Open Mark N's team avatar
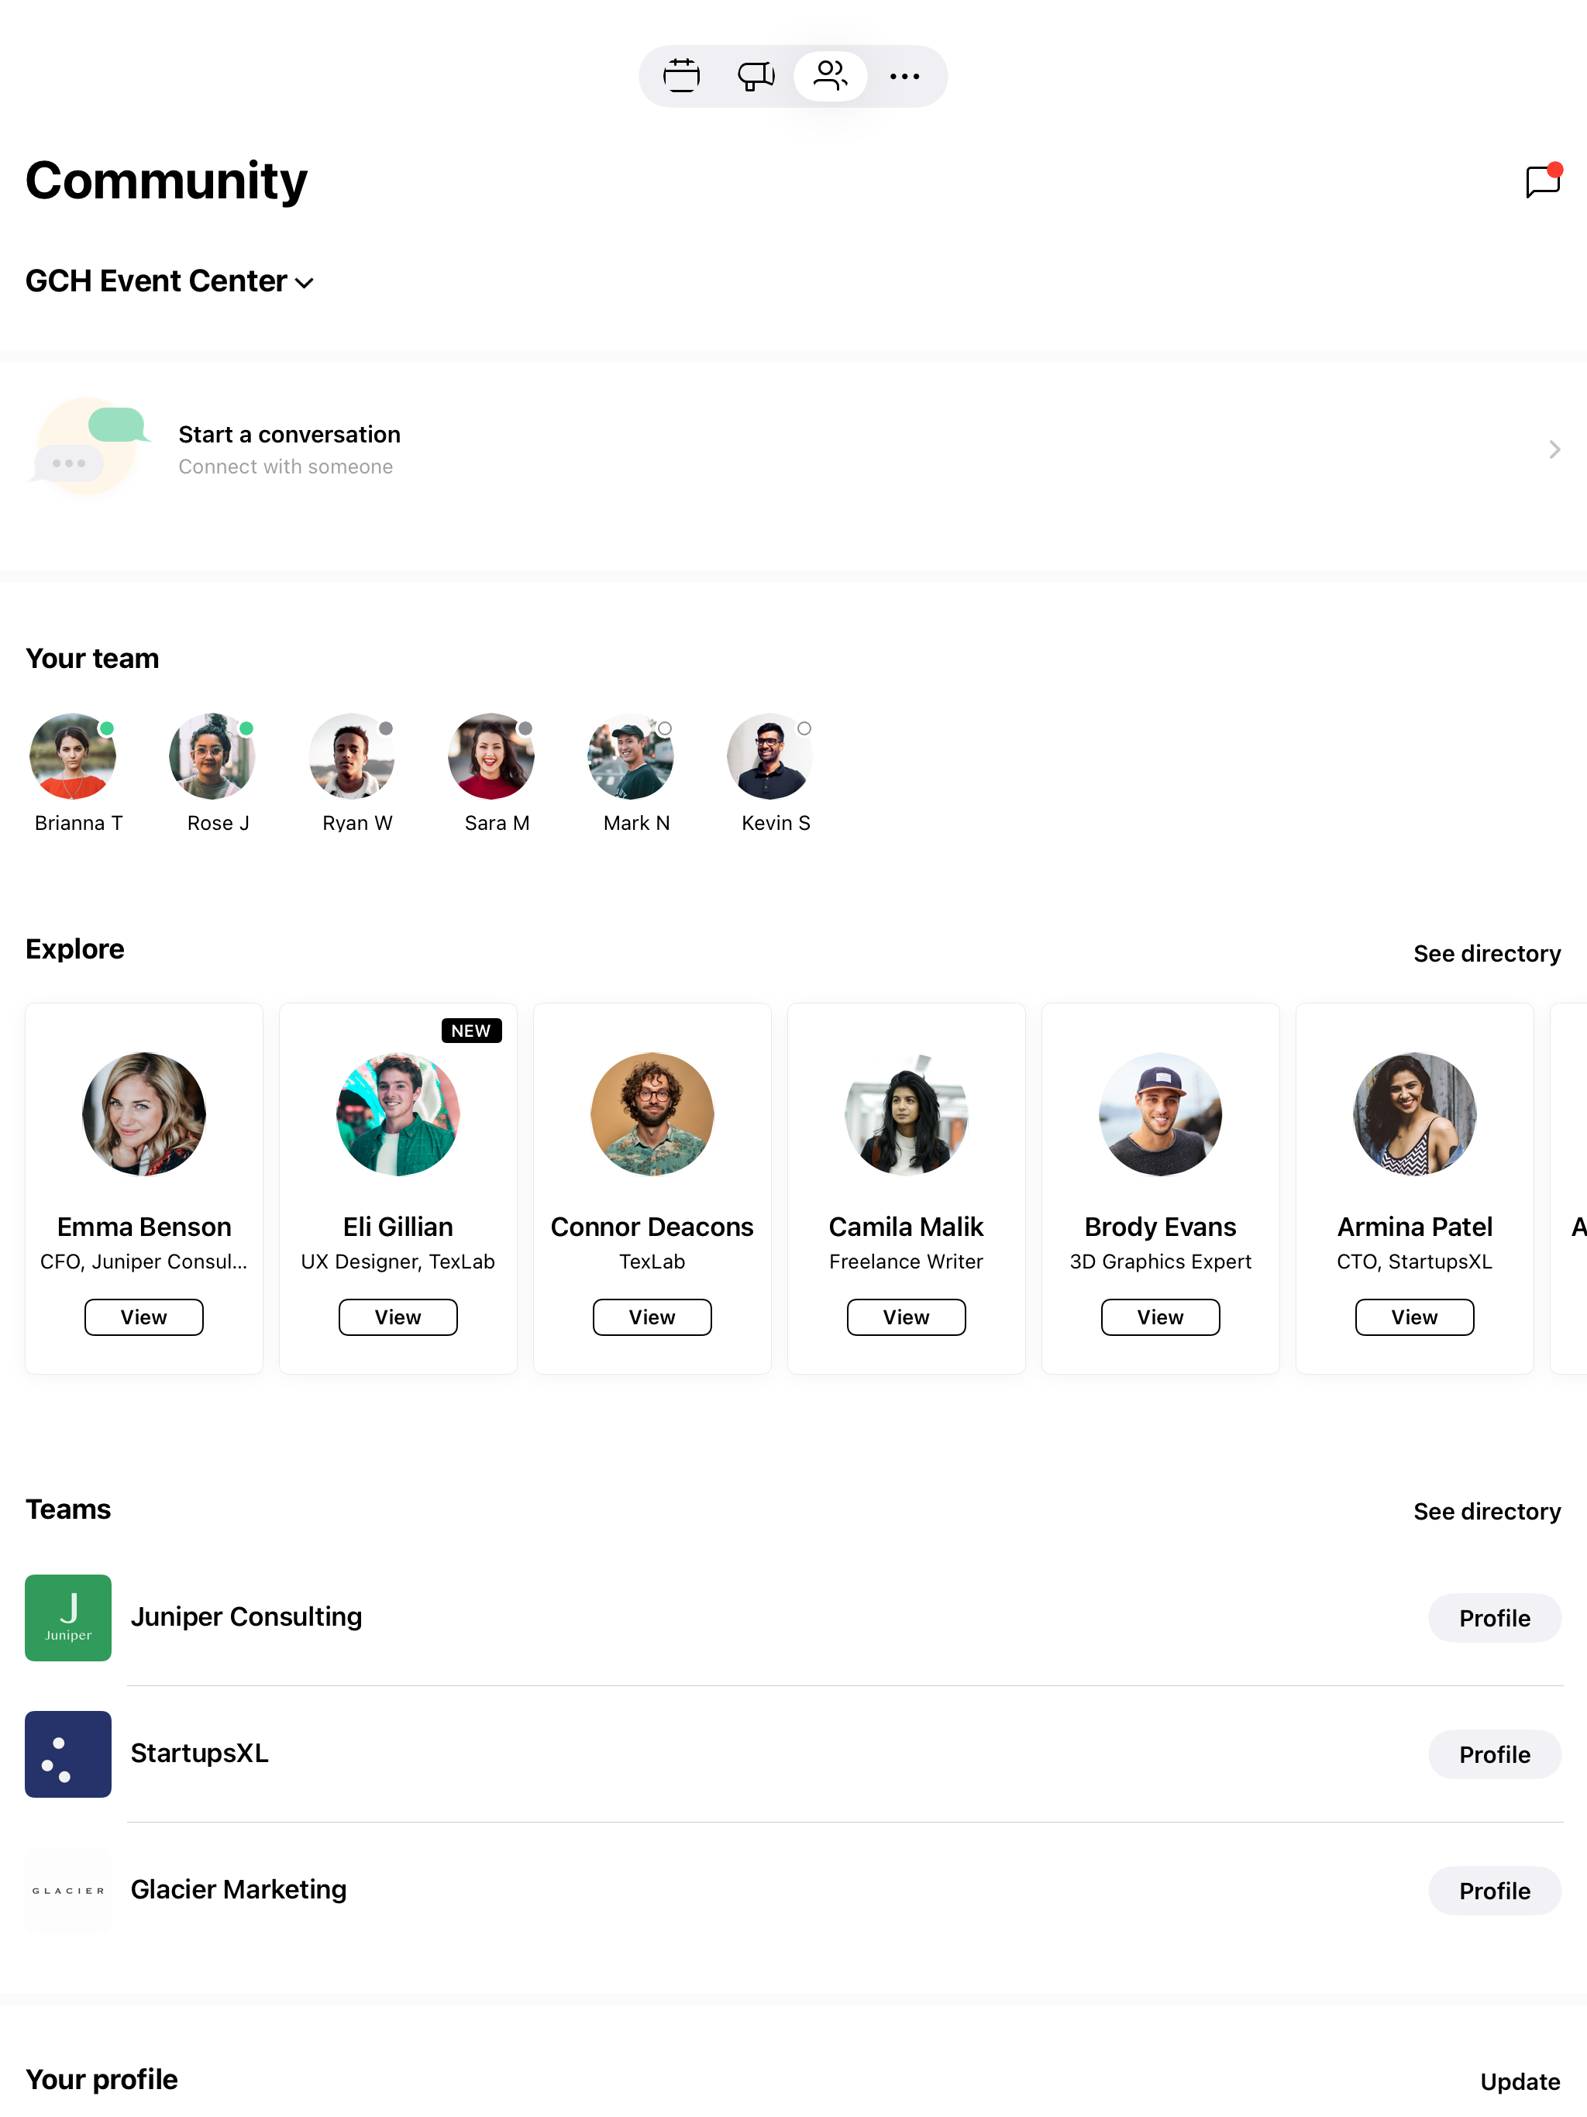 tap(631, 756)
